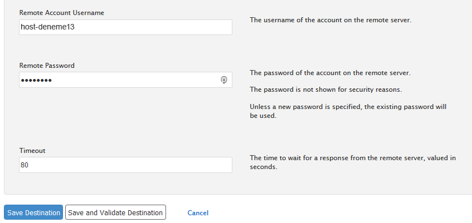Click the Save Destination button

pyautogui.click(x=33, y=212)
